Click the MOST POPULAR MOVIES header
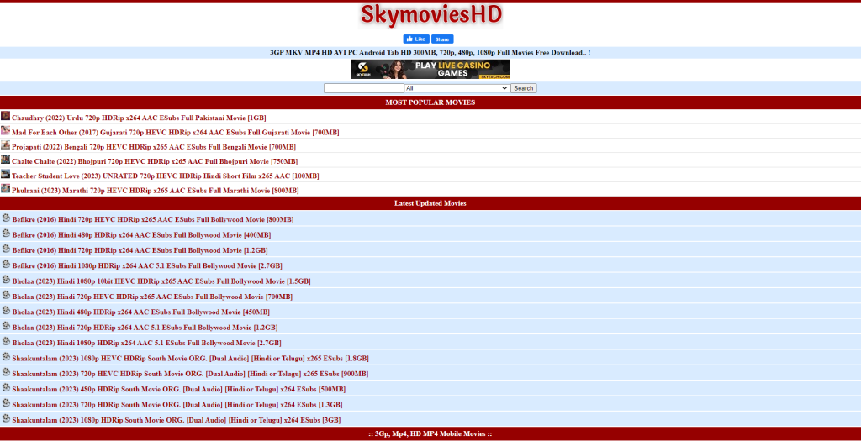Viewport: 861px width, 441px height. coord(430,102)
